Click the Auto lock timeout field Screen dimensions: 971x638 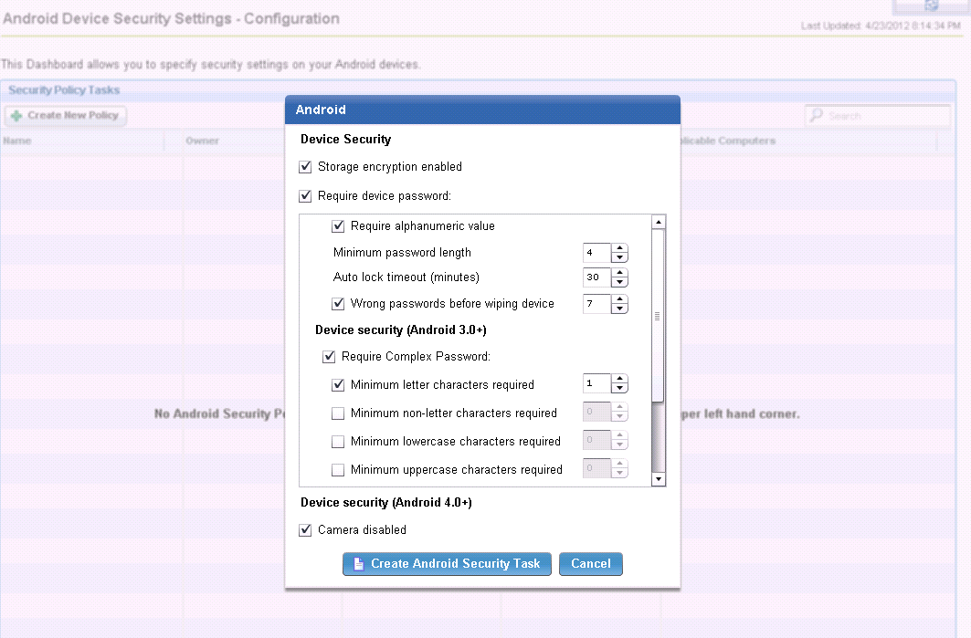pyautogui.click(x=597, y=277)
